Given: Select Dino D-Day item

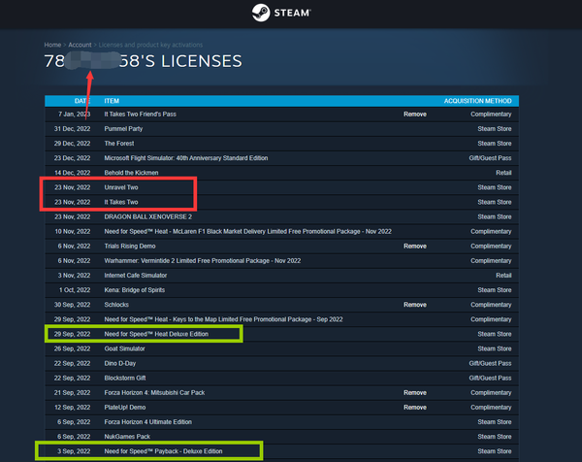Looking at the screenshot, I should (120, 363).
